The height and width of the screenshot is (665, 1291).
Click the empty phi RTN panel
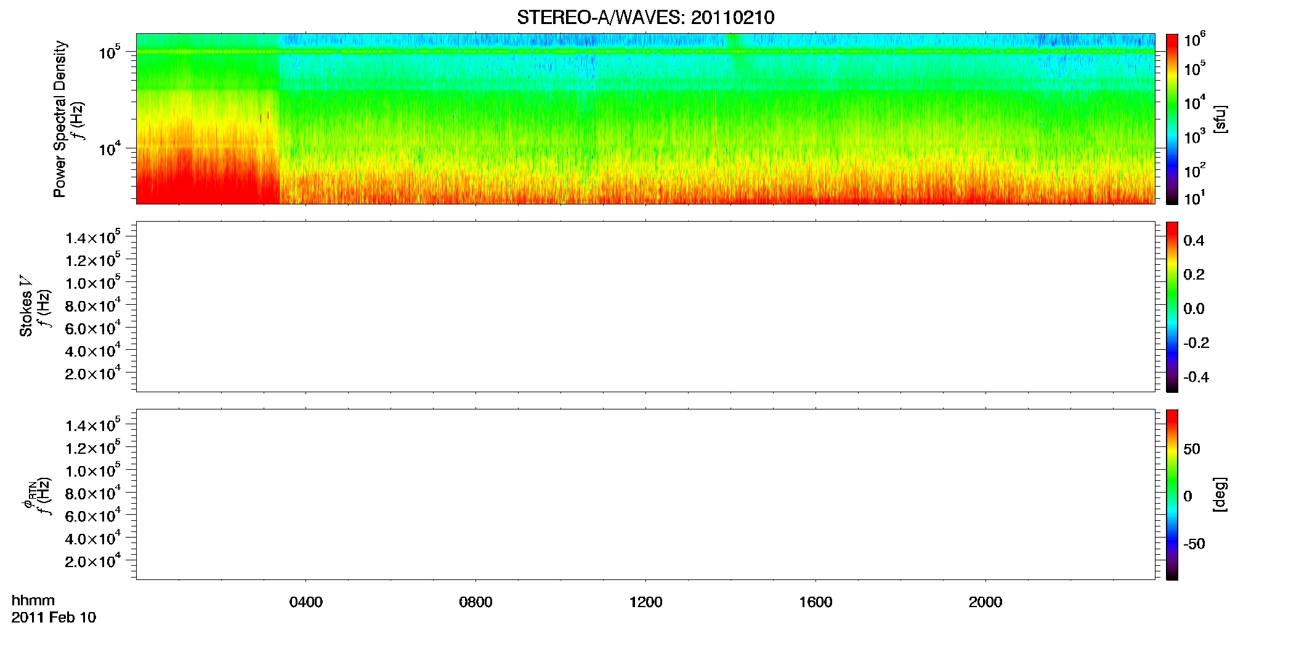[645, 494]
